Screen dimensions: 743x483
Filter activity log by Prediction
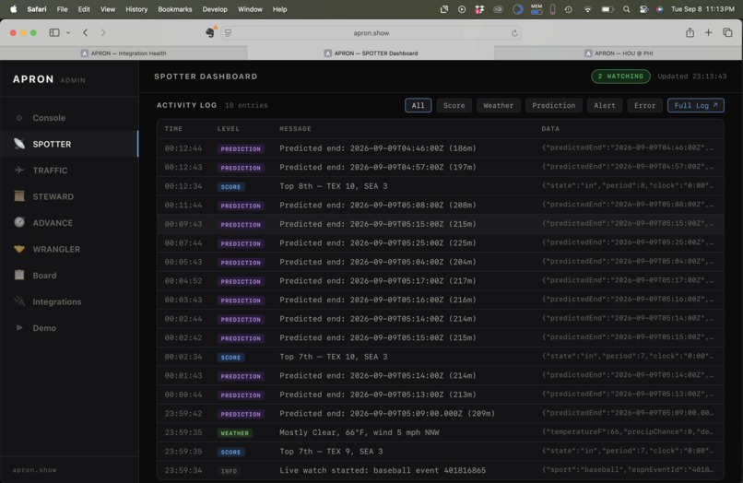pos(553,105)
